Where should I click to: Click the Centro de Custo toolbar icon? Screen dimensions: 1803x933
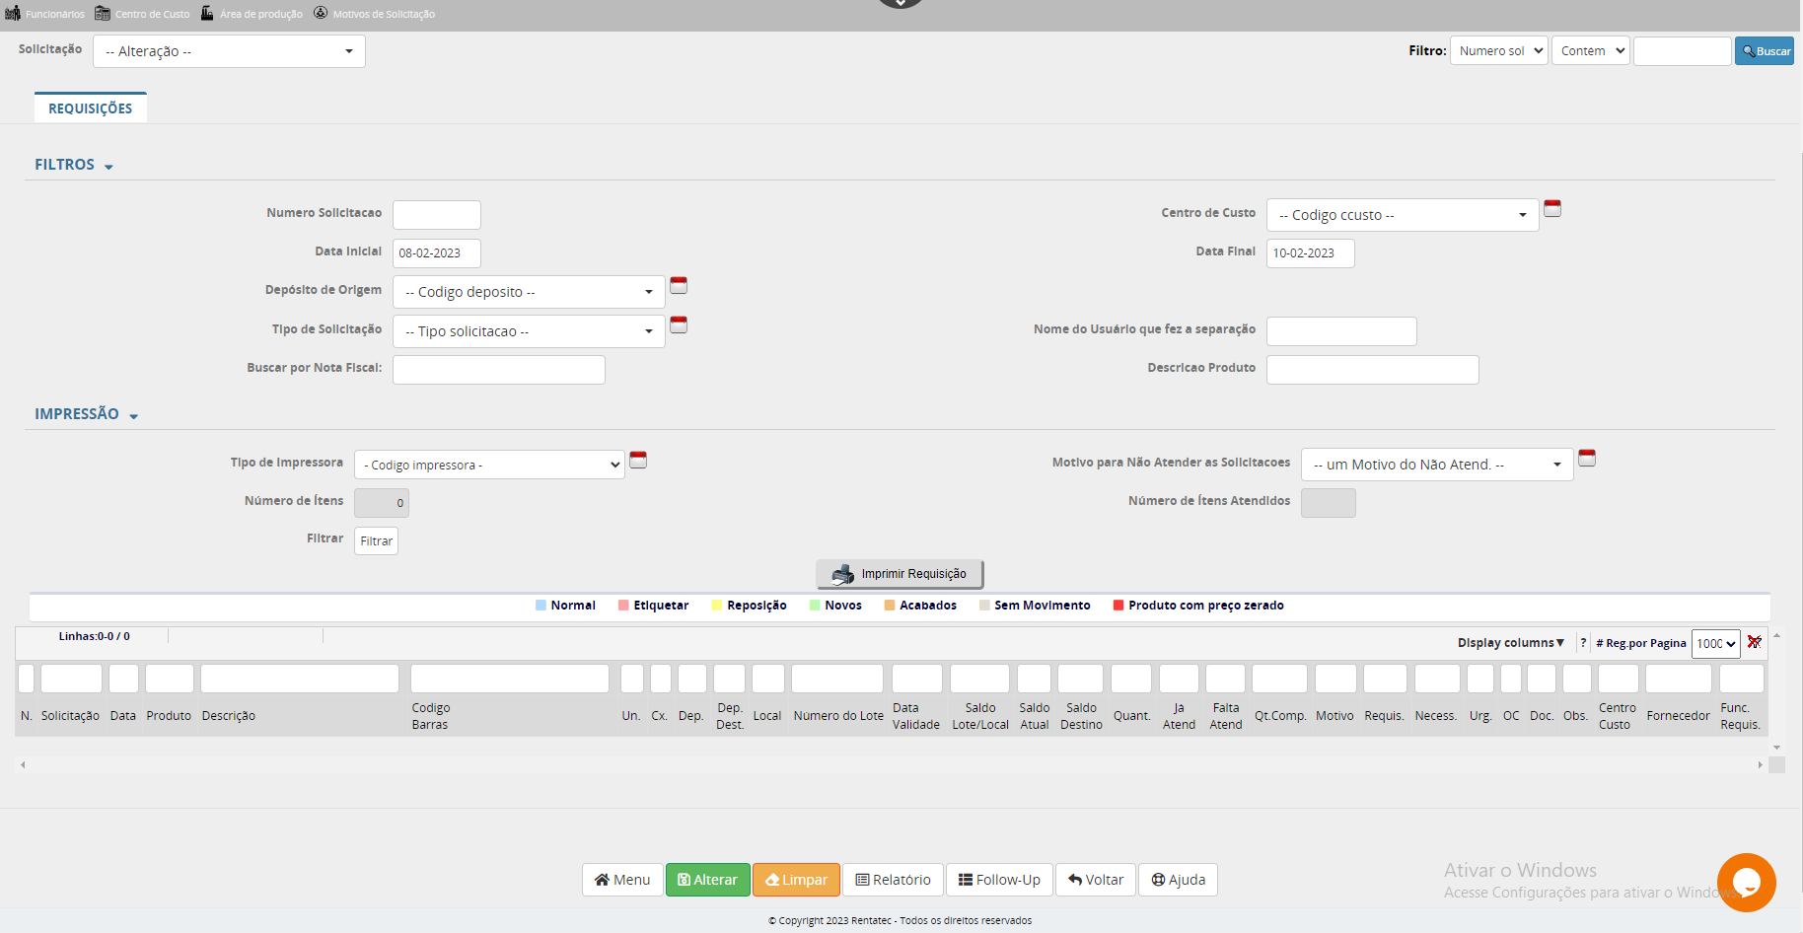pos(103,13)
